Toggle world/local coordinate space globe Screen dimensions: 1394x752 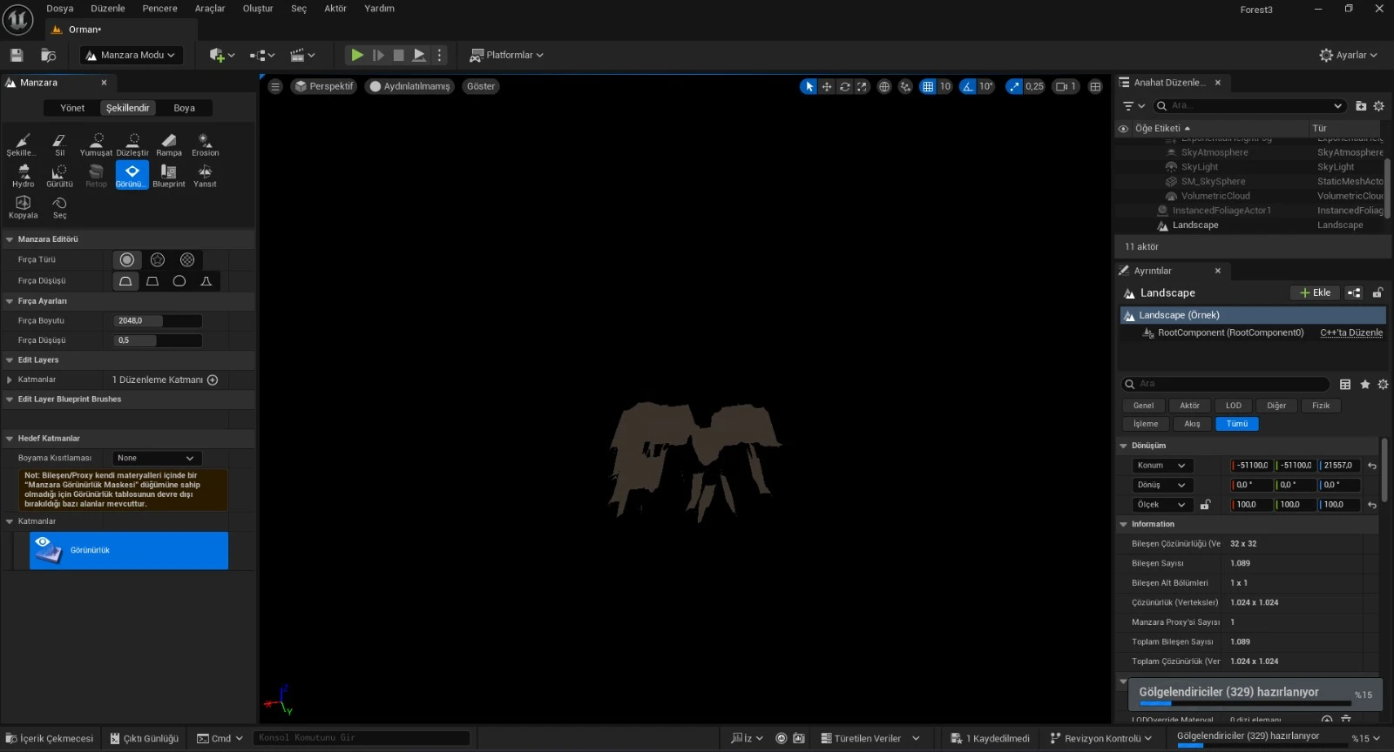click(x=884, y=86)
